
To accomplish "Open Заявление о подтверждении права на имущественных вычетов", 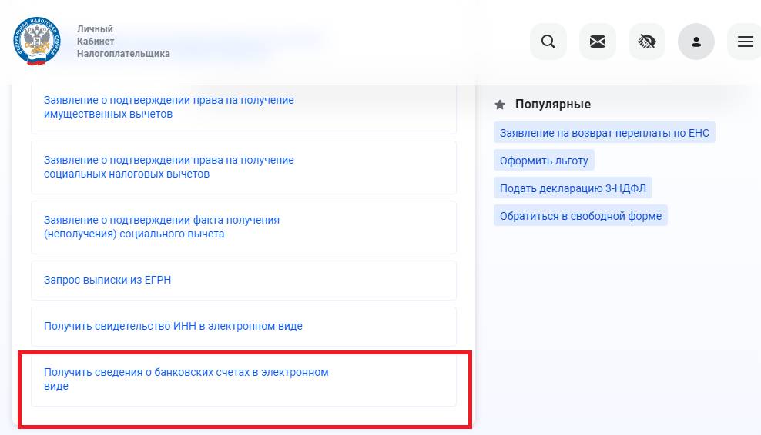I will click(x=243, y=107).
